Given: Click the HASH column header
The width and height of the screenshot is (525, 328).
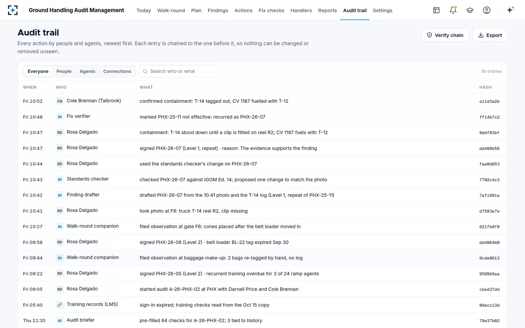Looking at the screenshot, I should point(485,87).
